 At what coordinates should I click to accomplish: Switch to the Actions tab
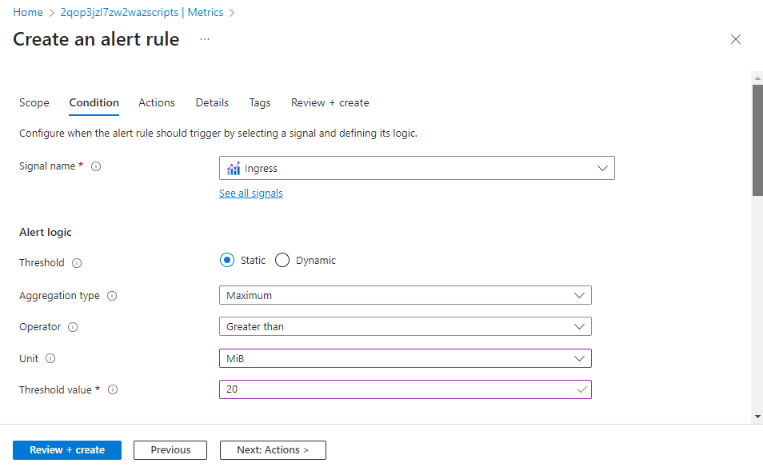click(x=157, y=102)
